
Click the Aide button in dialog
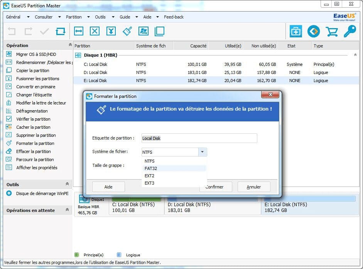coord(108,187)
